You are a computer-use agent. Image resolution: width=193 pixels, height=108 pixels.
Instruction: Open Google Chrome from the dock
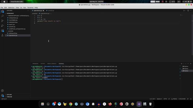71,104
